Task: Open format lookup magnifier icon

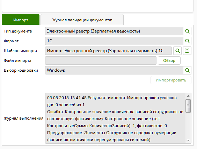Action: pyautogui.click(x=187, y=41)
